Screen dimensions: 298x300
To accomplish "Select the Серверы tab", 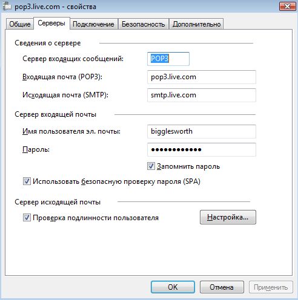I will (51, 24).
